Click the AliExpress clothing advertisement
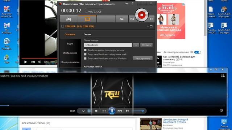 click(171, 21)
